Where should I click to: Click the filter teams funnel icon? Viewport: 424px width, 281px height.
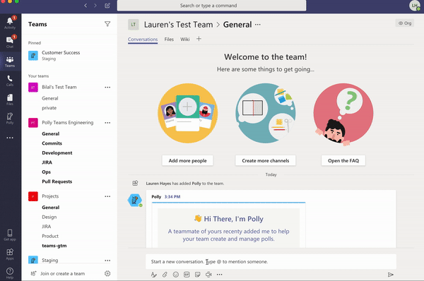(107, 24)
